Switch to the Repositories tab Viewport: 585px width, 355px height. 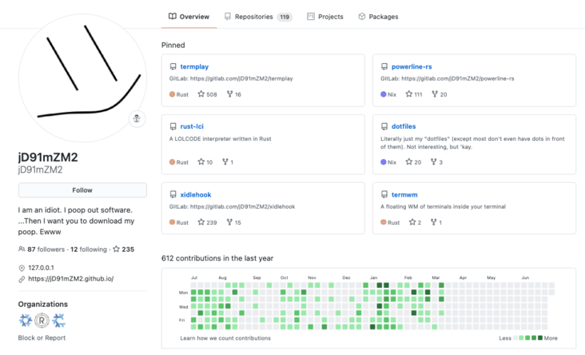(257, 16)
